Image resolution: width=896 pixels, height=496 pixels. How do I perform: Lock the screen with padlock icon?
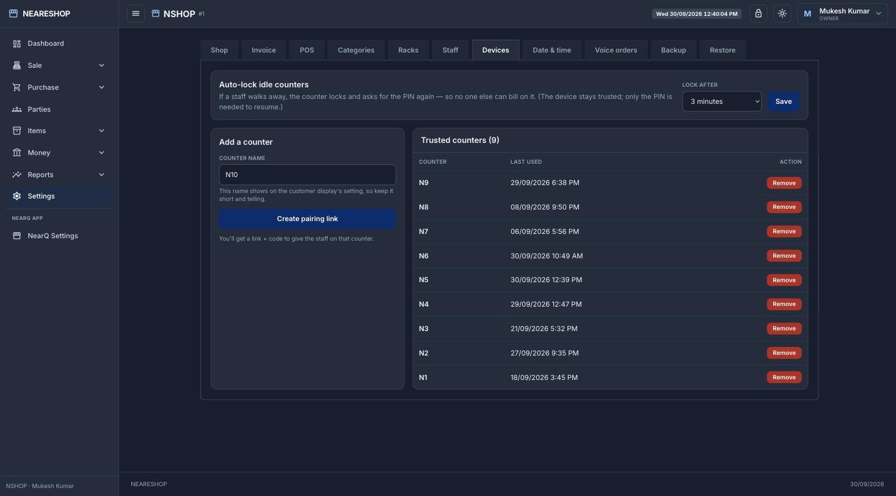click(759, 13)
